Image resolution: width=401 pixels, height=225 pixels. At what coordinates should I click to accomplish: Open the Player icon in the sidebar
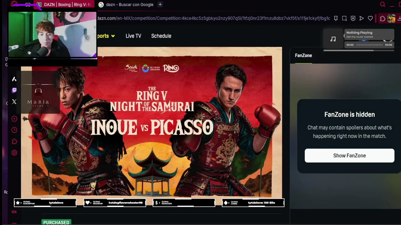14,119
